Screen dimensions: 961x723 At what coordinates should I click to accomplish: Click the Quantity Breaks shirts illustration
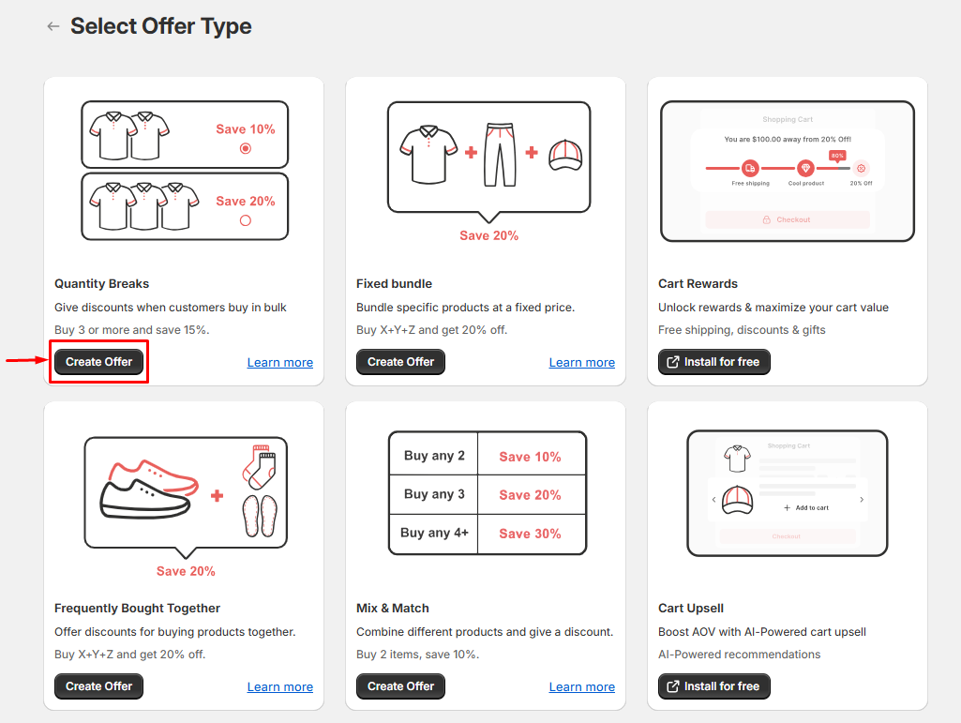[184, 170]
